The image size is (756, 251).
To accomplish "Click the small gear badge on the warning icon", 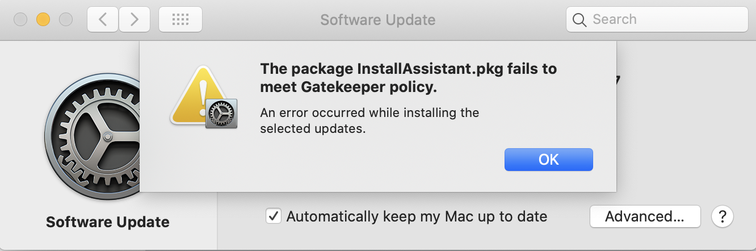I will (x=221, y=113).
